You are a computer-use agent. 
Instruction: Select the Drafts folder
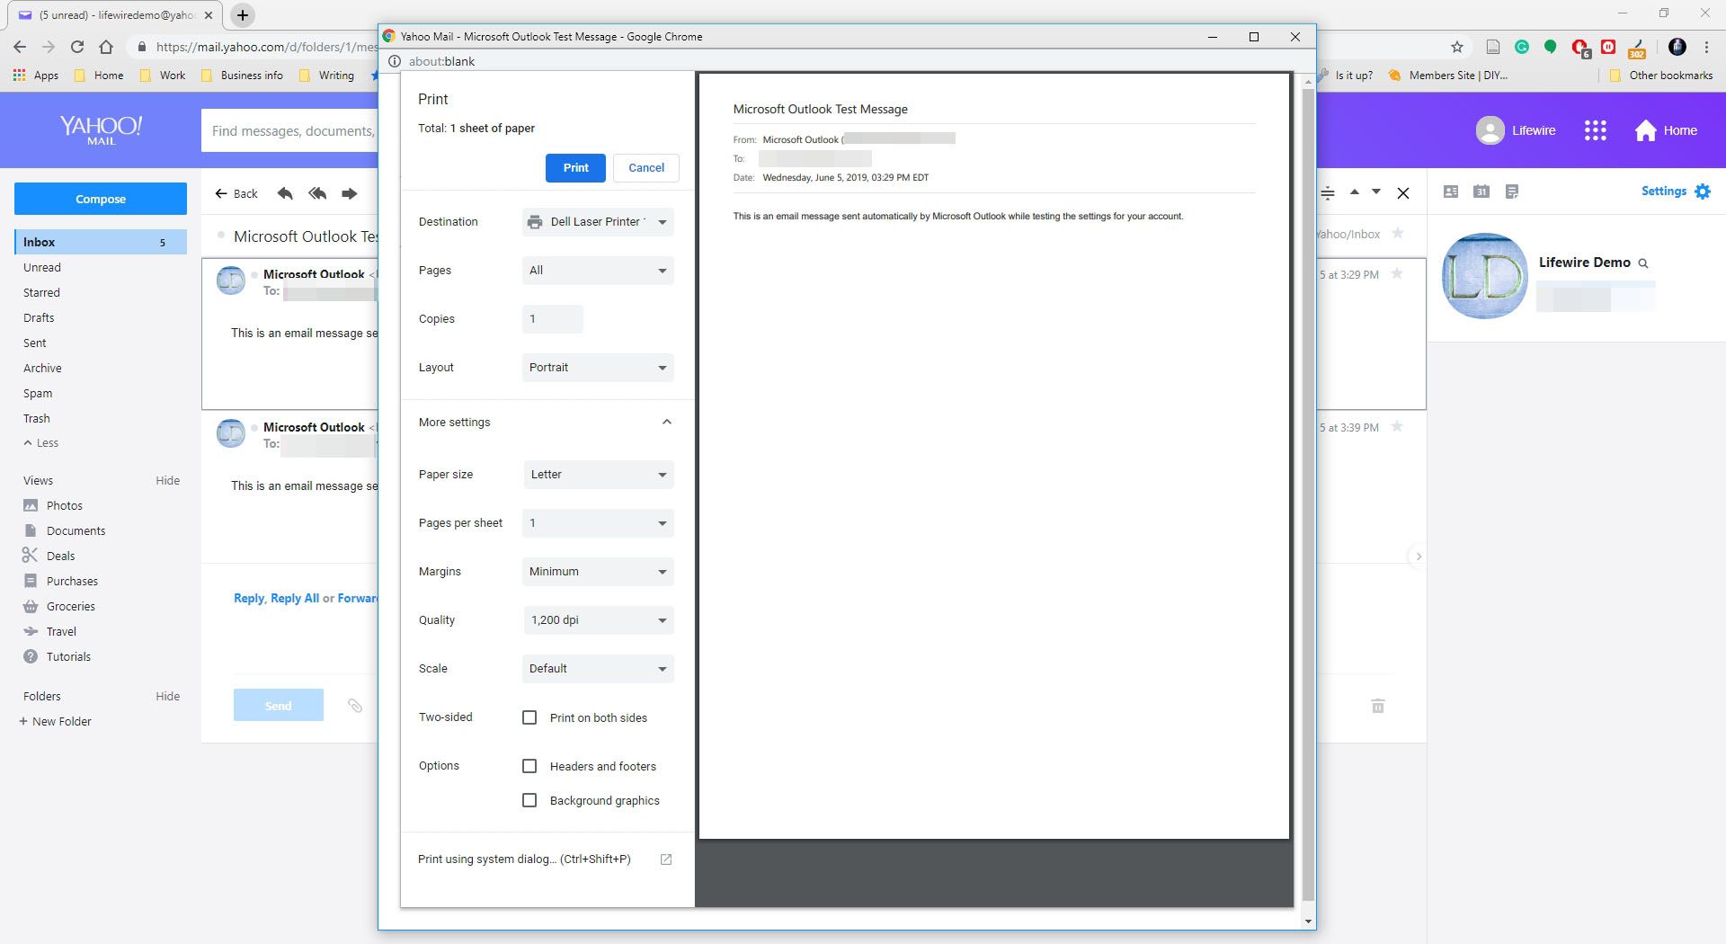[39, 317]
